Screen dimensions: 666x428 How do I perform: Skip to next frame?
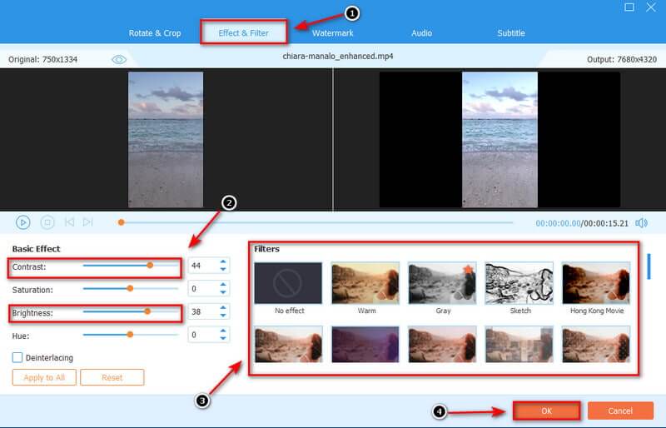[x=88, y=221]
